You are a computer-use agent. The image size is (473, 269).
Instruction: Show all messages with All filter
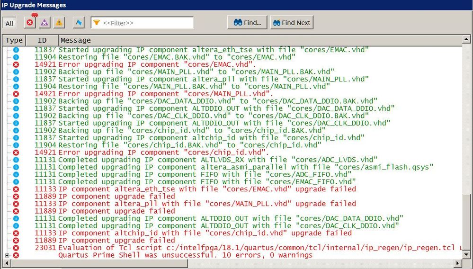pyautogui.click(x=9, y=23)
